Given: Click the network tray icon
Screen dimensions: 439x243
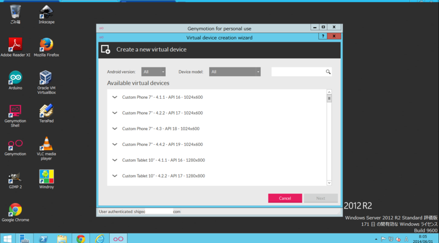Looking at the screenshot, I should coord(391,239).
